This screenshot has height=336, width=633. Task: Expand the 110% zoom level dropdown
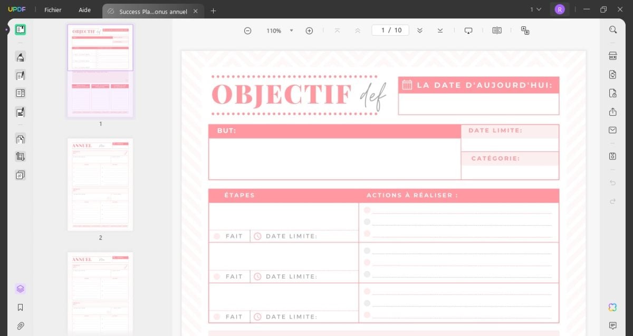tap(291, 31)
